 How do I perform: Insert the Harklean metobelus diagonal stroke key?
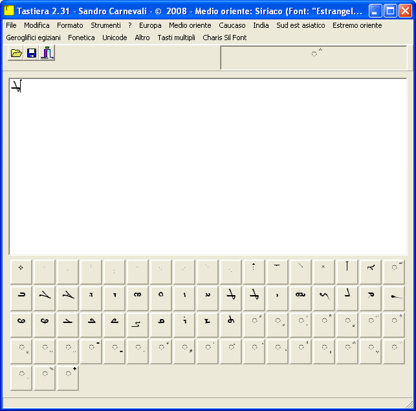(x=301, y=272)
